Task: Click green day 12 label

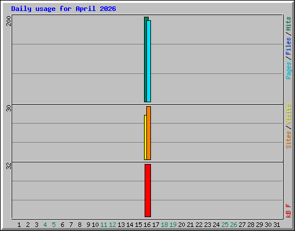Action: click(x=112, y=225)
